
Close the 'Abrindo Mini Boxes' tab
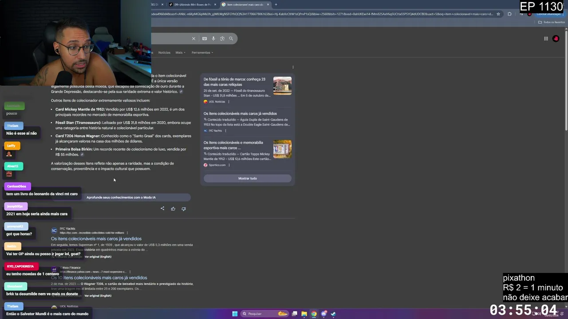point(215,4)
